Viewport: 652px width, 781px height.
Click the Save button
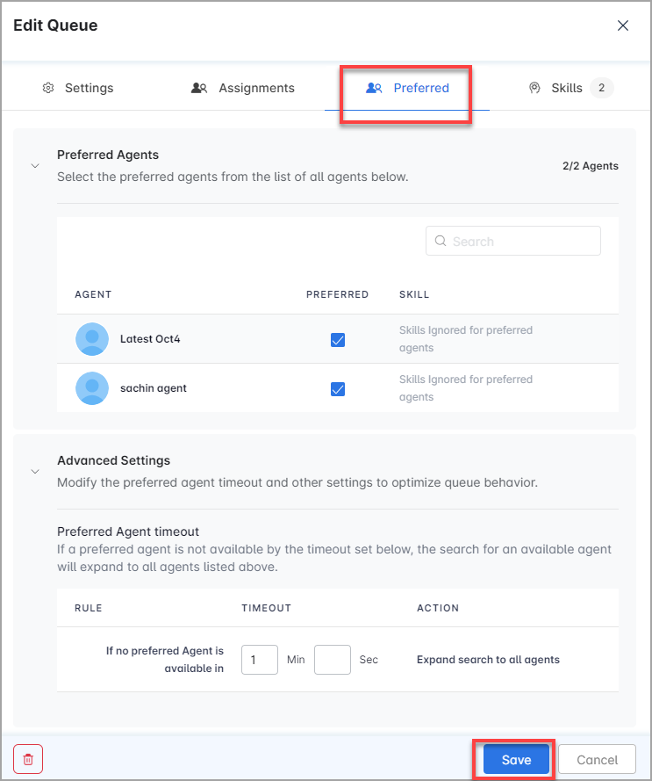[x=514, y=759]
